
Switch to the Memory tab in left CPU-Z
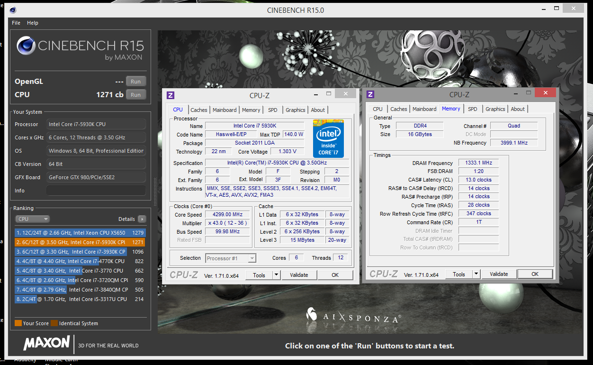tap(251, 109)
